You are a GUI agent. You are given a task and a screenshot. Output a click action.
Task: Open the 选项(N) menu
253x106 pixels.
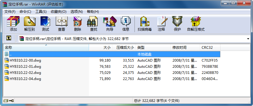click(77, 12)
